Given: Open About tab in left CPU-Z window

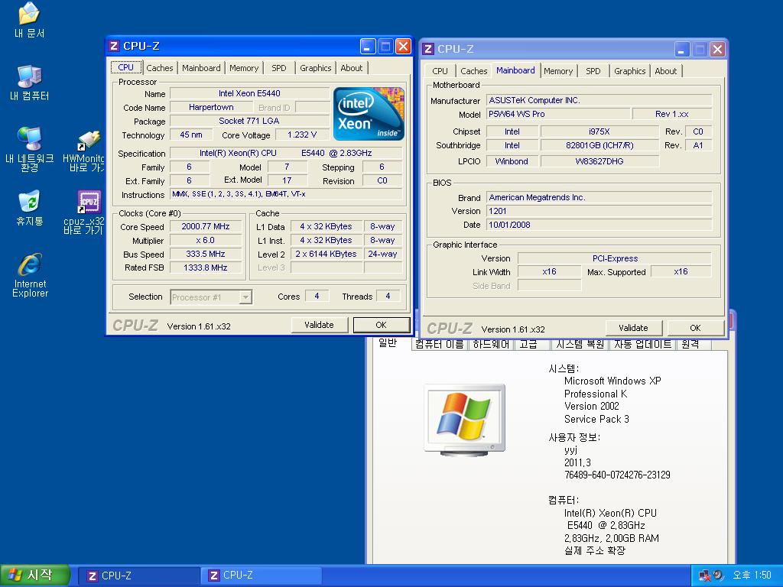Looking at the screenshot, I should pyautogui.click(x=352, y=68).
